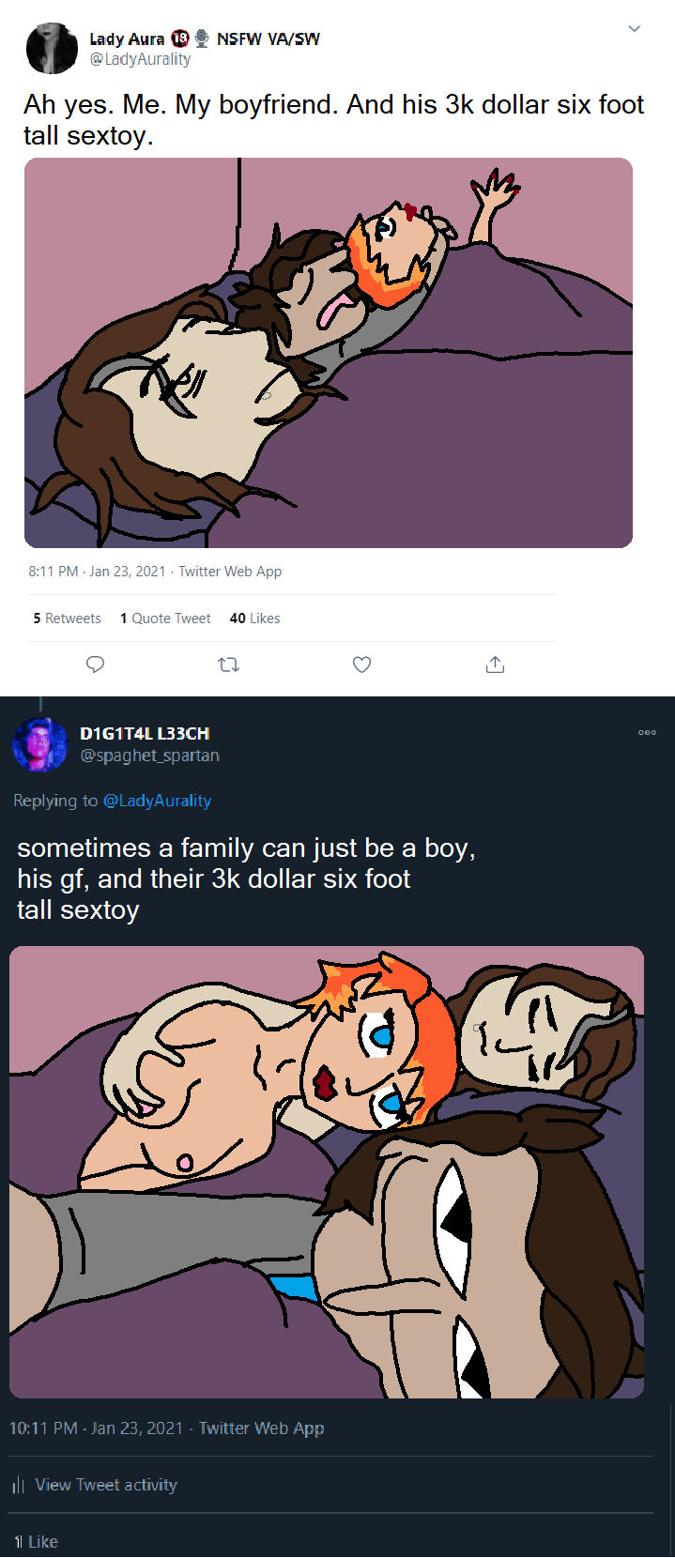Open the 5 Retweets list
675x1558 pixels.
pyautogui.click(x=67, y=619)
